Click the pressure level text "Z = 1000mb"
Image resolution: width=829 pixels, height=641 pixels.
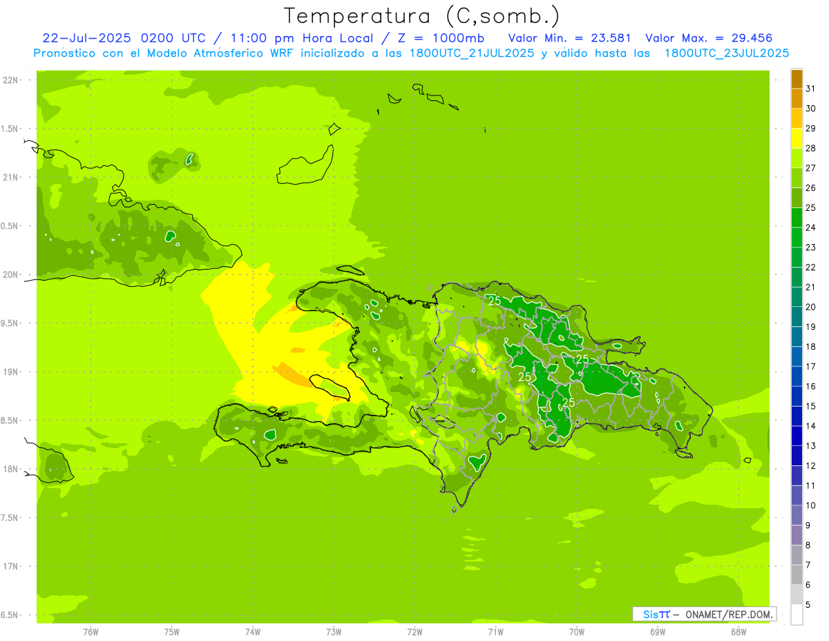(x=441, y=38)
